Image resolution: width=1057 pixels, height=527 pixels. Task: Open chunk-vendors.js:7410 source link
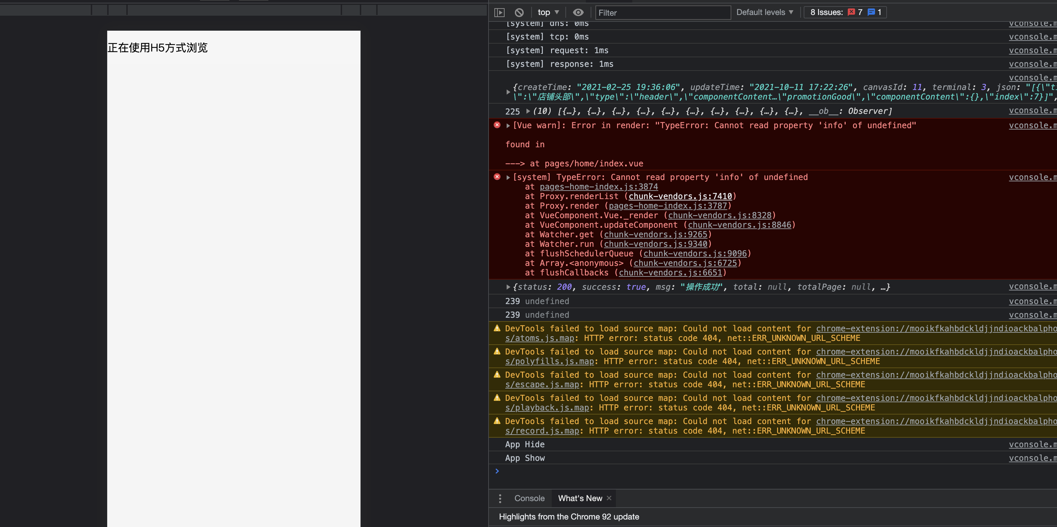click(680, 196)
